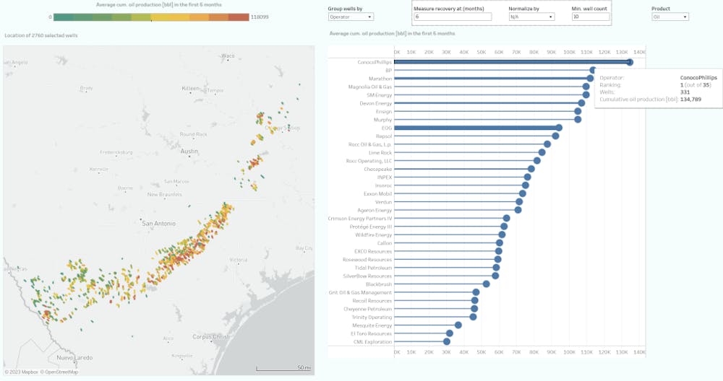Click the yellow middle of the color legend

coord(161,17)
